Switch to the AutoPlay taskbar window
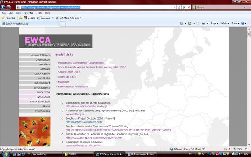 point(47,154)
